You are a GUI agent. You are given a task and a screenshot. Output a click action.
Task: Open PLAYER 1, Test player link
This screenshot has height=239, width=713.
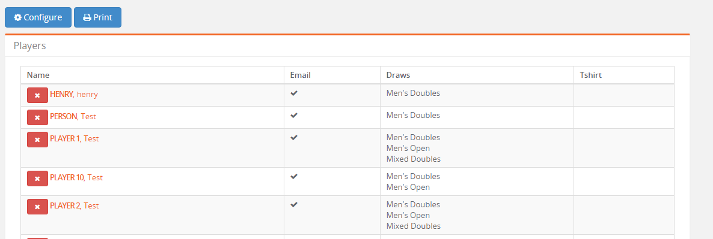(x=74, y=138)
